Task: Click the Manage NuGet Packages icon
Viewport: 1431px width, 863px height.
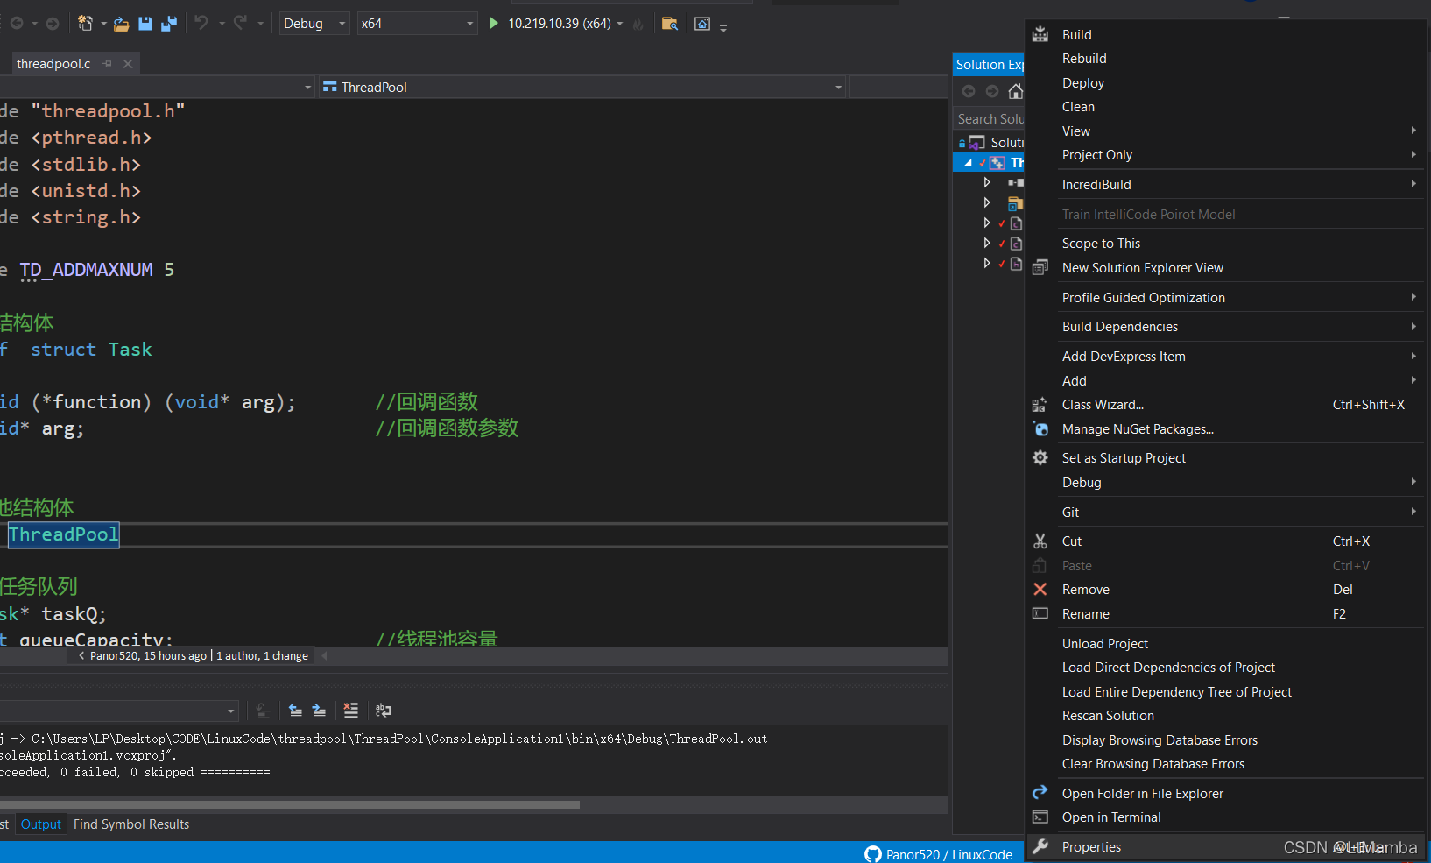Action: [x=1040, y=429]
